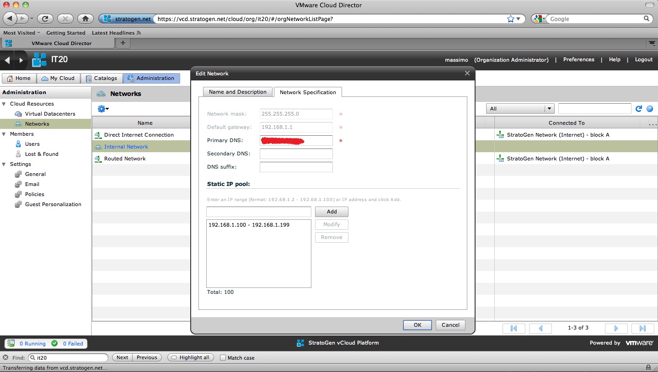658x372 pixels.
Task: Click the vCloud back navigation arrow
Action: (x=7, y=60)
